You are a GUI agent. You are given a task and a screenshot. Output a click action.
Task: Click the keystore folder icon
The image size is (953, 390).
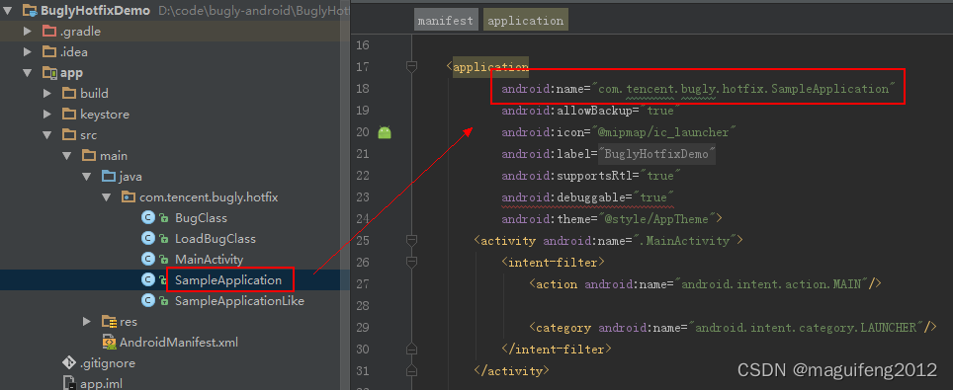[69, 114]
